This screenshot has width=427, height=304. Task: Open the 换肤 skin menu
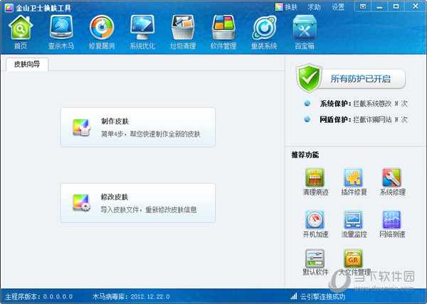click(x=287, y=7)
